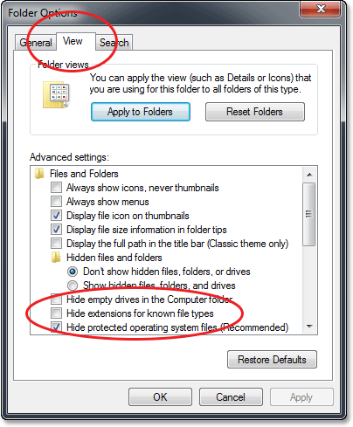The image size is (353, 427).
Task: Click the Reset Folders button
Action: click(x=255, y=112)
